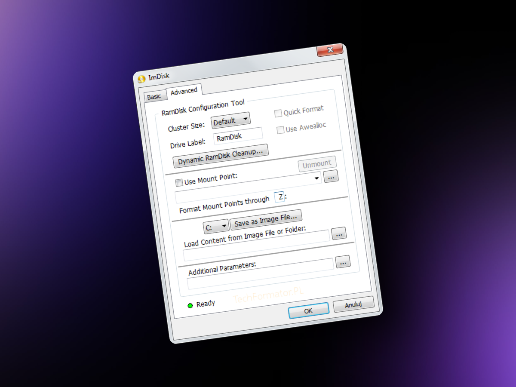Confirm with the OK button
516x387 pixels.
pyautogui.click(x=308, y=310)
